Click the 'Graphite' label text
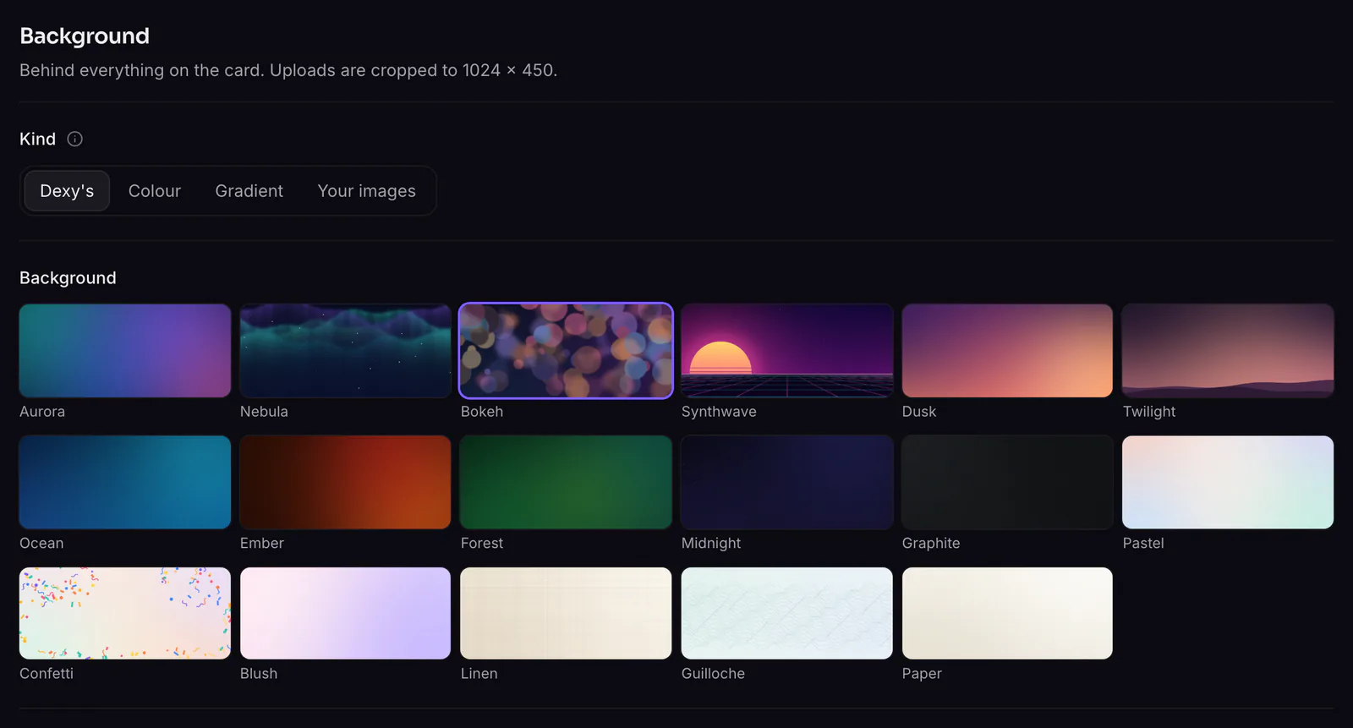1353x728 pixels. pos(931,543)
